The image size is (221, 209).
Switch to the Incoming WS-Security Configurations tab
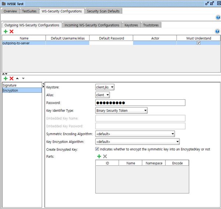tap(92, 25)
